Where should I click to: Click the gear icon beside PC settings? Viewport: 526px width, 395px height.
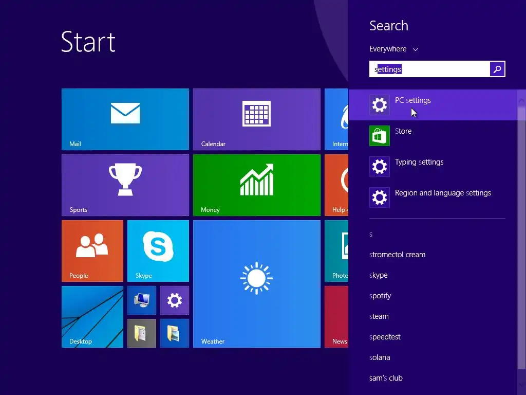[380, 105]
